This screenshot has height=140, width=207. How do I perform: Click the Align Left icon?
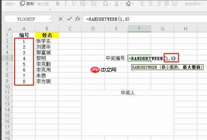coord(142,4)
